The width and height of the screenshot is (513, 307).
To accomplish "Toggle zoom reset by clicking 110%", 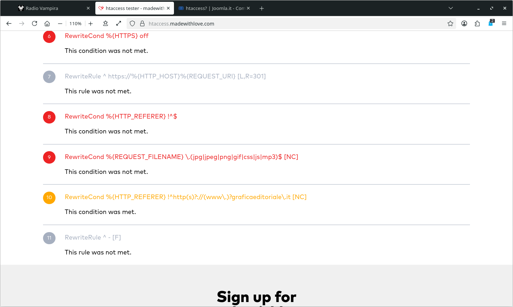I will pos(75,23).
